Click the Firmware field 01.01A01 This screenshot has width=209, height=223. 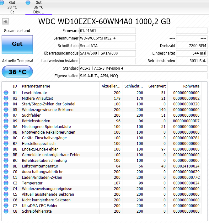[107, 31]
